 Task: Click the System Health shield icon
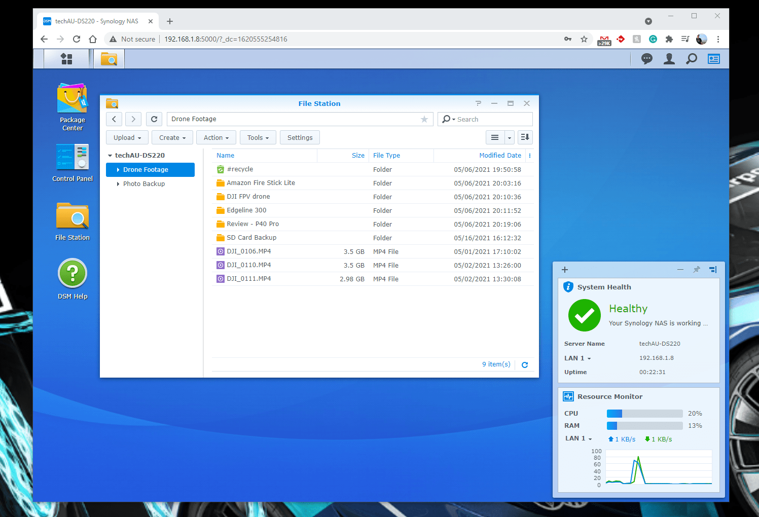(568, 287)
